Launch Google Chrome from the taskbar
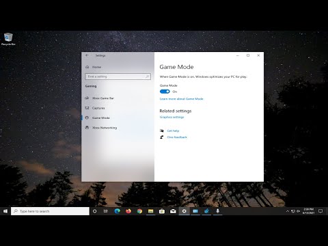Image resolution: width=328 pixels, height=246 pixels. point(139,211)
